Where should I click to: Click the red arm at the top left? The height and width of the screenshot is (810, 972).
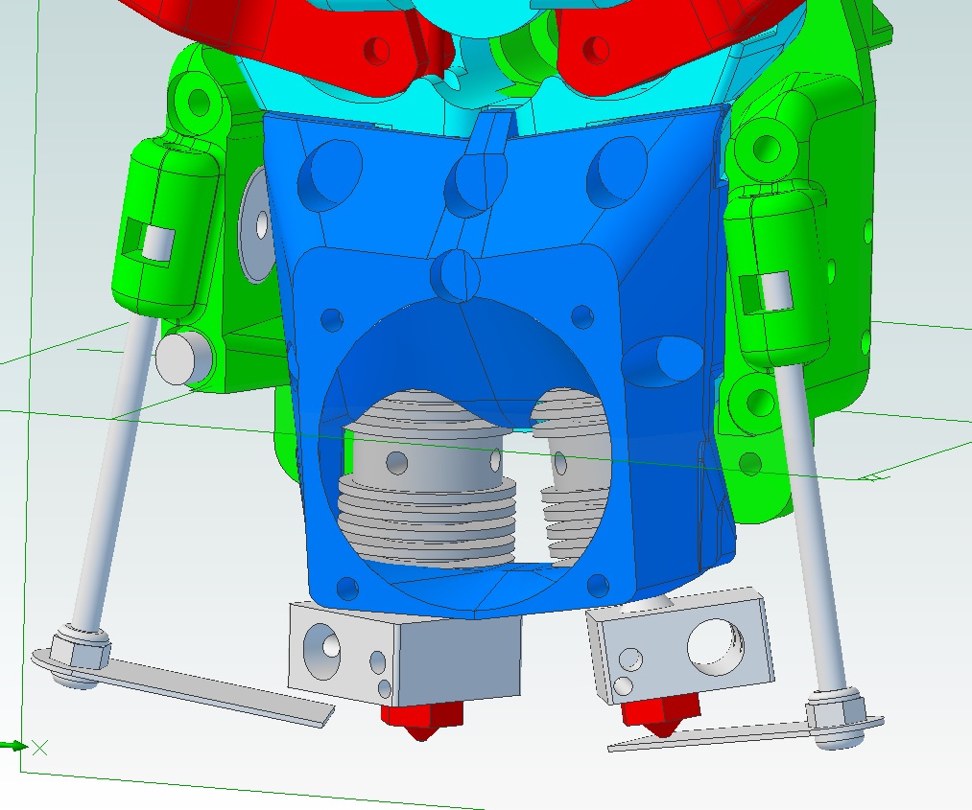point(288,38)
